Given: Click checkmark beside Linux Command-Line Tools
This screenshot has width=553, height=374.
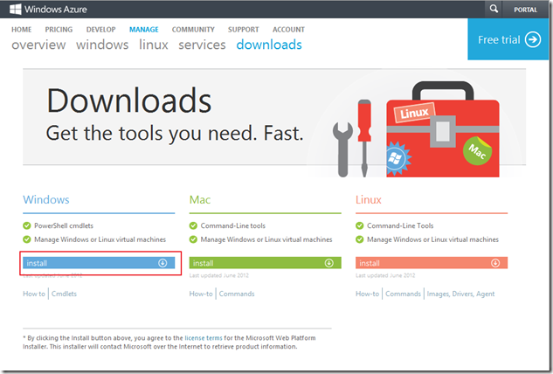Looking at the screenshot, I should click(360, 225).
